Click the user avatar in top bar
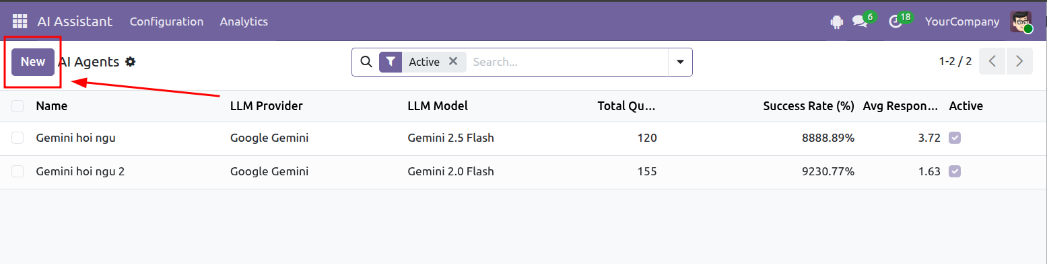This screenshot has width=1047, height=264. (x=1021, y=21)
